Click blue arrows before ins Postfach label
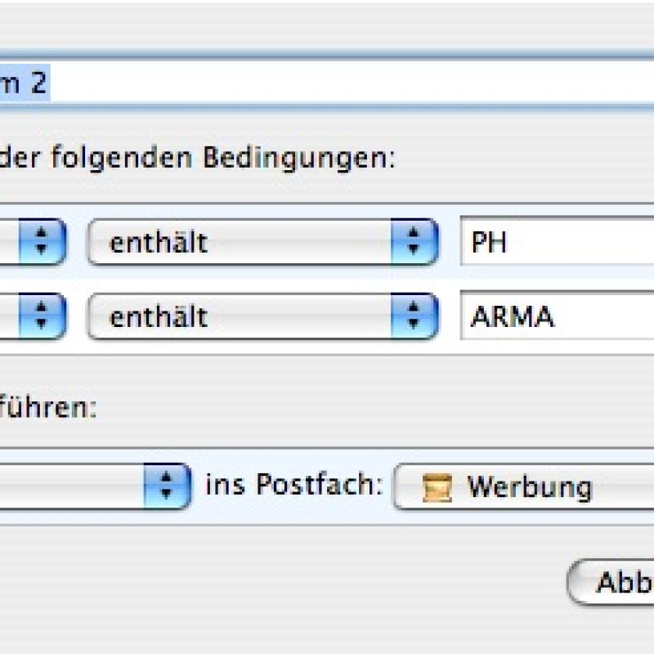The width and height of the screenshot is (654, 654). point(168,486)
